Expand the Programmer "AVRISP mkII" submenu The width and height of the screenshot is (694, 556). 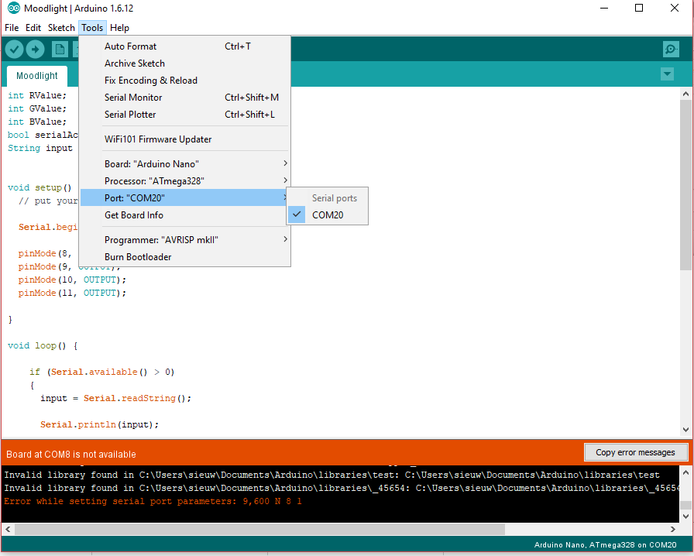click(x=185, y=240)
